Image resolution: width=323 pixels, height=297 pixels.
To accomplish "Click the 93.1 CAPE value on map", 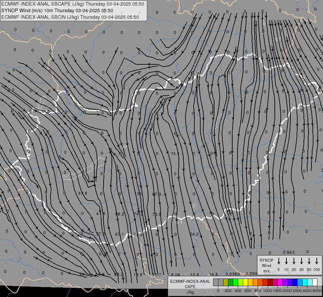I will pos(119,234).
